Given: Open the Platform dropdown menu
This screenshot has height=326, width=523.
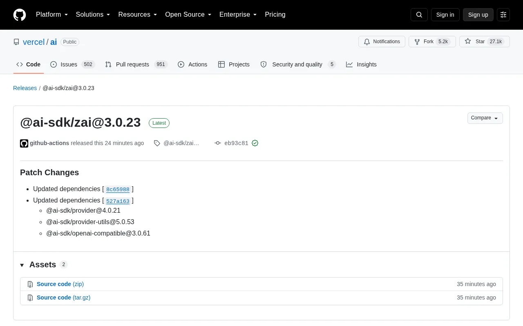Looking at the screenshot, I should point(52,15).
